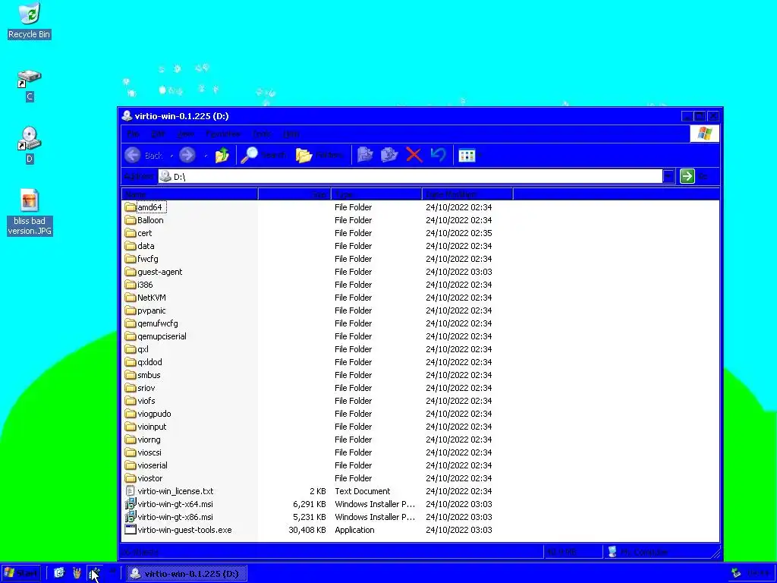777x583 pixels.
Task: Select the smbus folder name
Action: 149,375
